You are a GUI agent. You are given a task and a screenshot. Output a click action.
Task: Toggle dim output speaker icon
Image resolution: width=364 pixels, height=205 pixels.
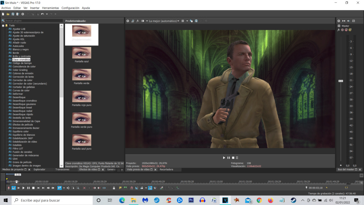349,21
